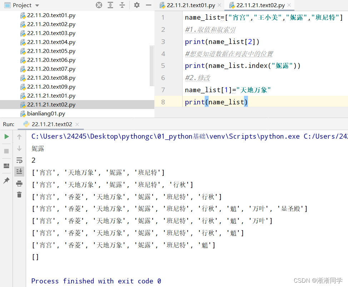
Task: Click the Python icon on the 22.11.21.text02 run tab
Action: [26, 124]
